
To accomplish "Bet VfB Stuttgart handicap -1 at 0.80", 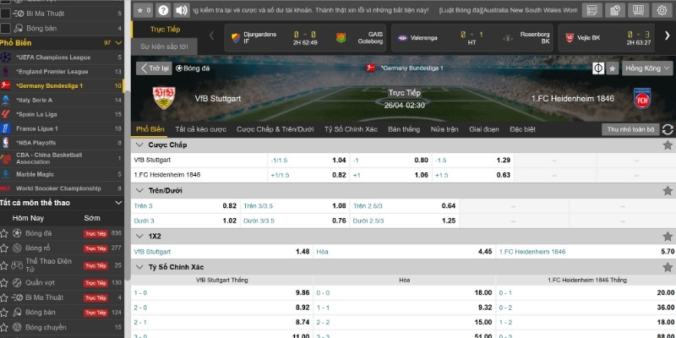I will [390, 160].
